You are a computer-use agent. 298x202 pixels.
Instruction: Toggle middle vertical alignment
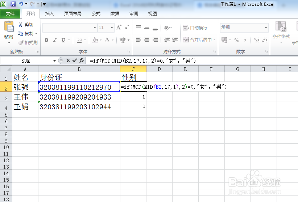point(147,28)
